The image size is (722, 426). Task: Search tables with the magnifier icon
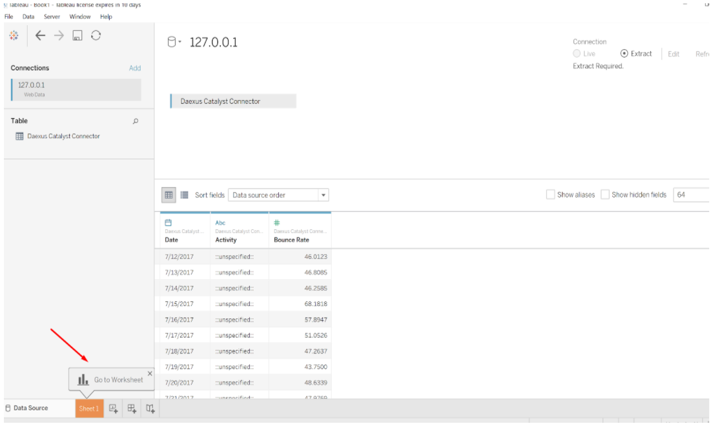[x=136, y=121]
